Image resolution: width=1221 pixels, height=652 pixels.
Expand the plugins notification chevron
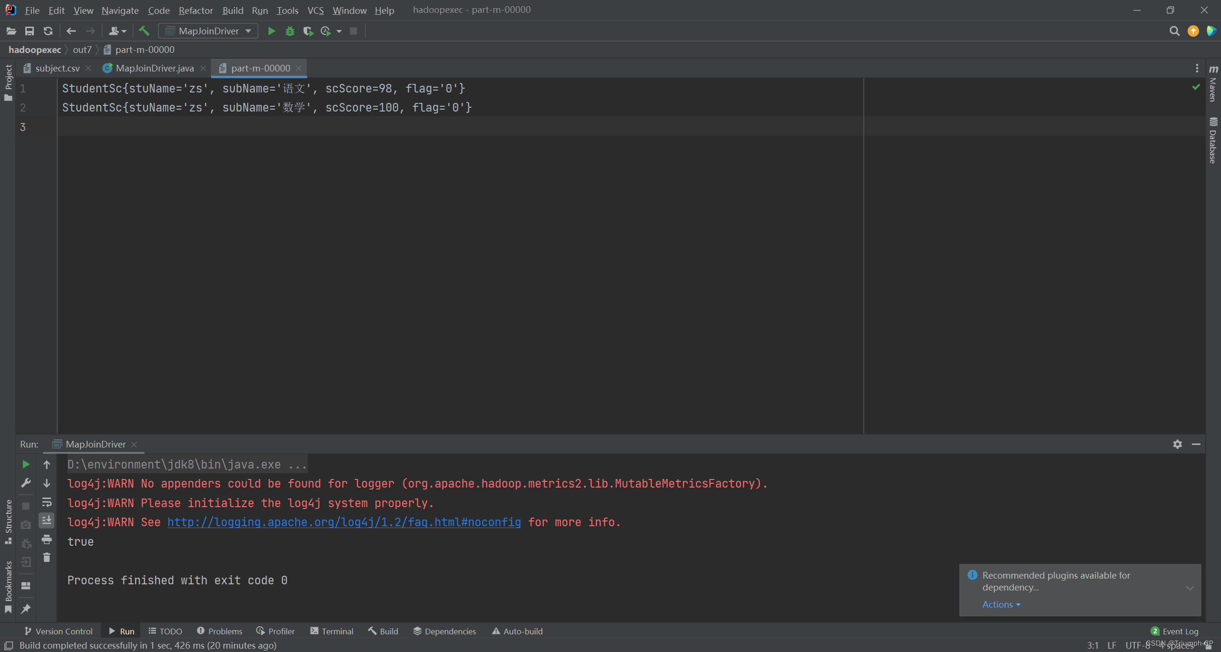[1190, 588]
